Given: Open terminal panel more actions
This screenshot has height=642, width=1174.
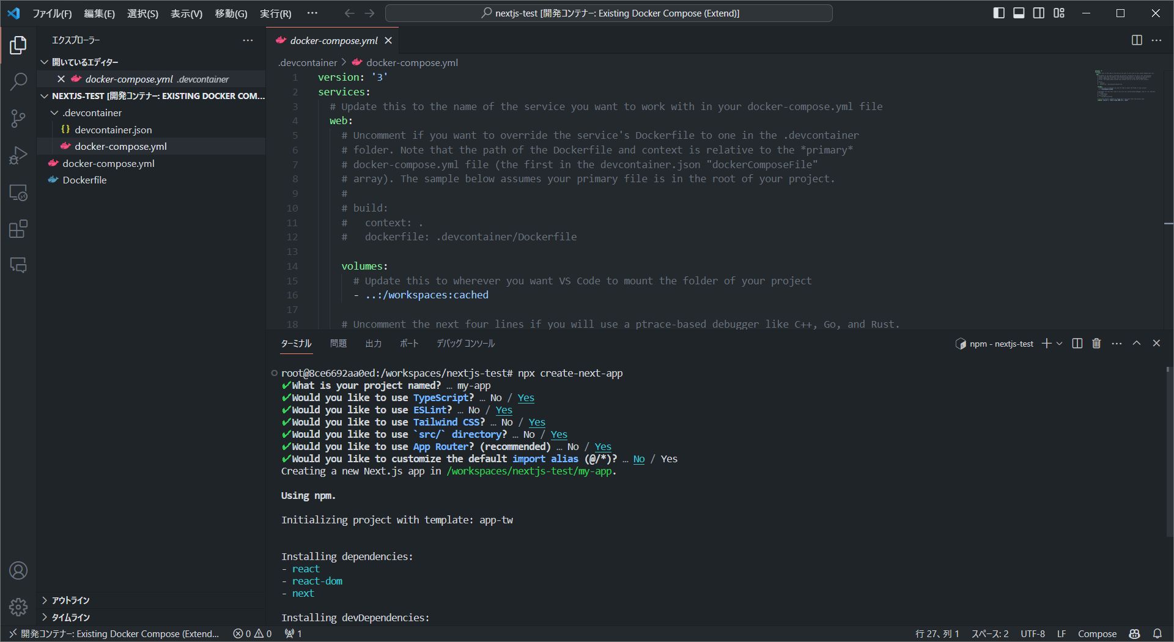Looking at the screenshot, I should [x=1117, y=344].
